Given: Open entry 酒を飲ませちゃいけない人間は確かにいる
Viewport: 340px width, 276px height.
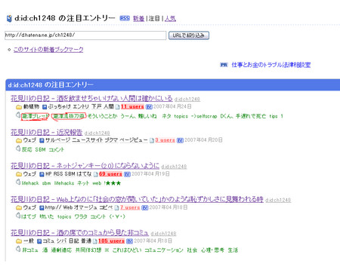Looking at the screenshot, I should tap(91, 98).
